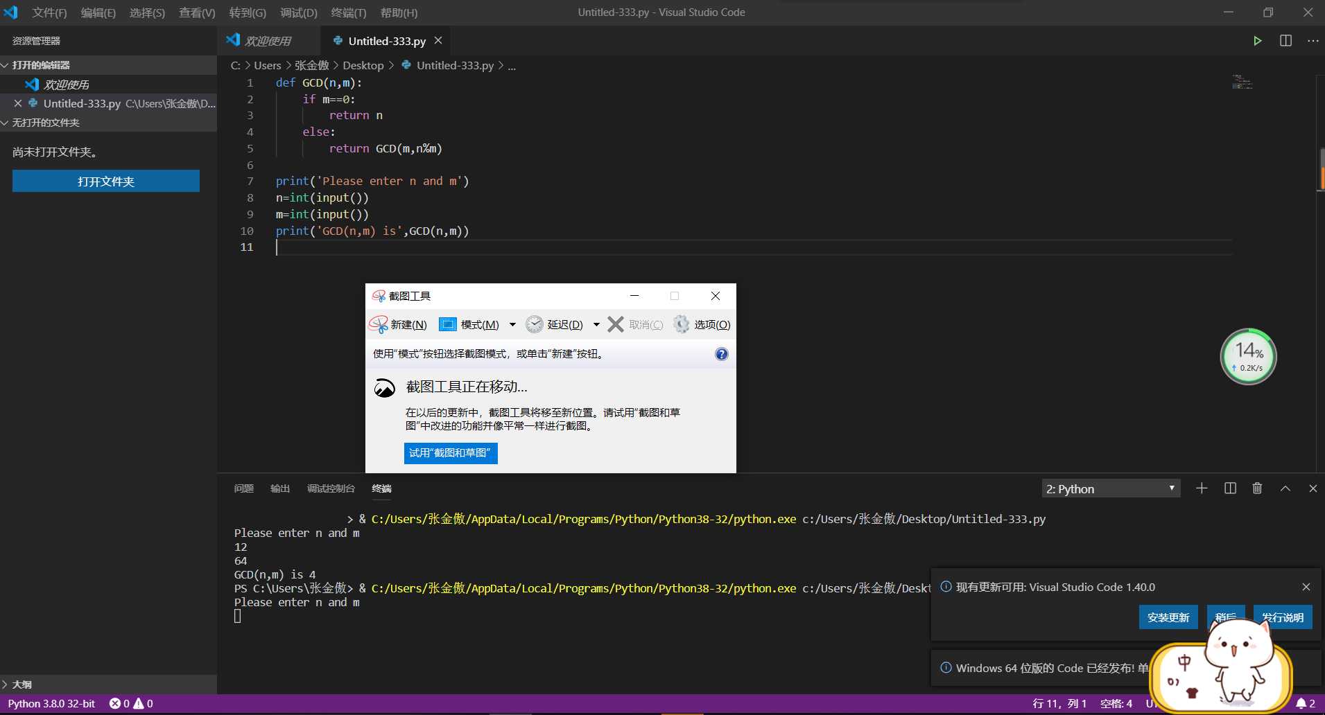Select Untitled-333.py in open editors list
Viewport: 1325px width, 715px height.
108,103
